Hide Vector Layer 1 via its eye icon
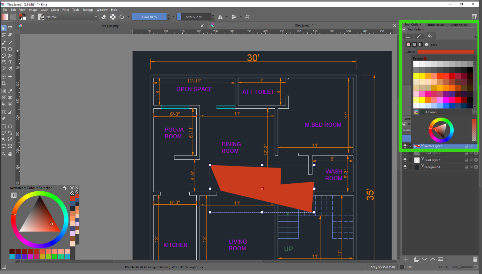The height and width of the screenshot is (274, 482). [x=405, y=146]
